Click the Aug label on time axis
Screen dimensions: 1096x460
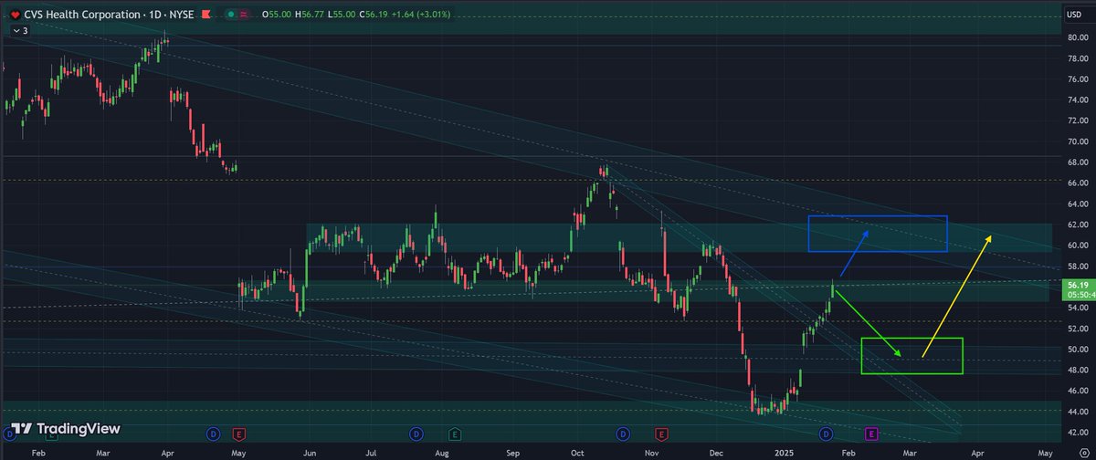click(441, 452)
